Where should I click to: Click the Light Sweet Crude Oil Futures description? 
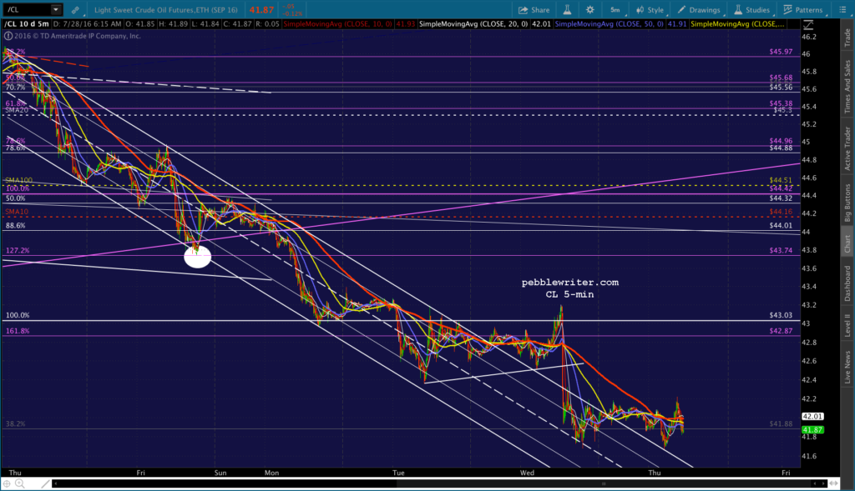pos(166,10)
